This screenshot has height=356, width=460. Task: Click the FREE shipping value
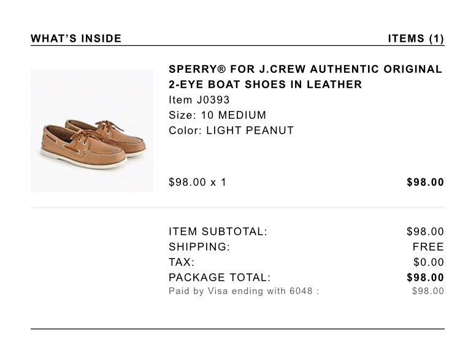pos(428,247)
